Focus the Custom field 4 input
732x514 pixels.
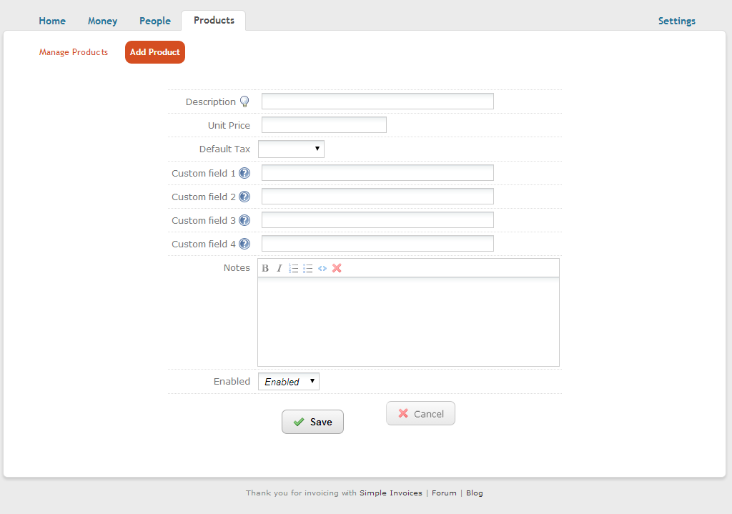[377, 244]
